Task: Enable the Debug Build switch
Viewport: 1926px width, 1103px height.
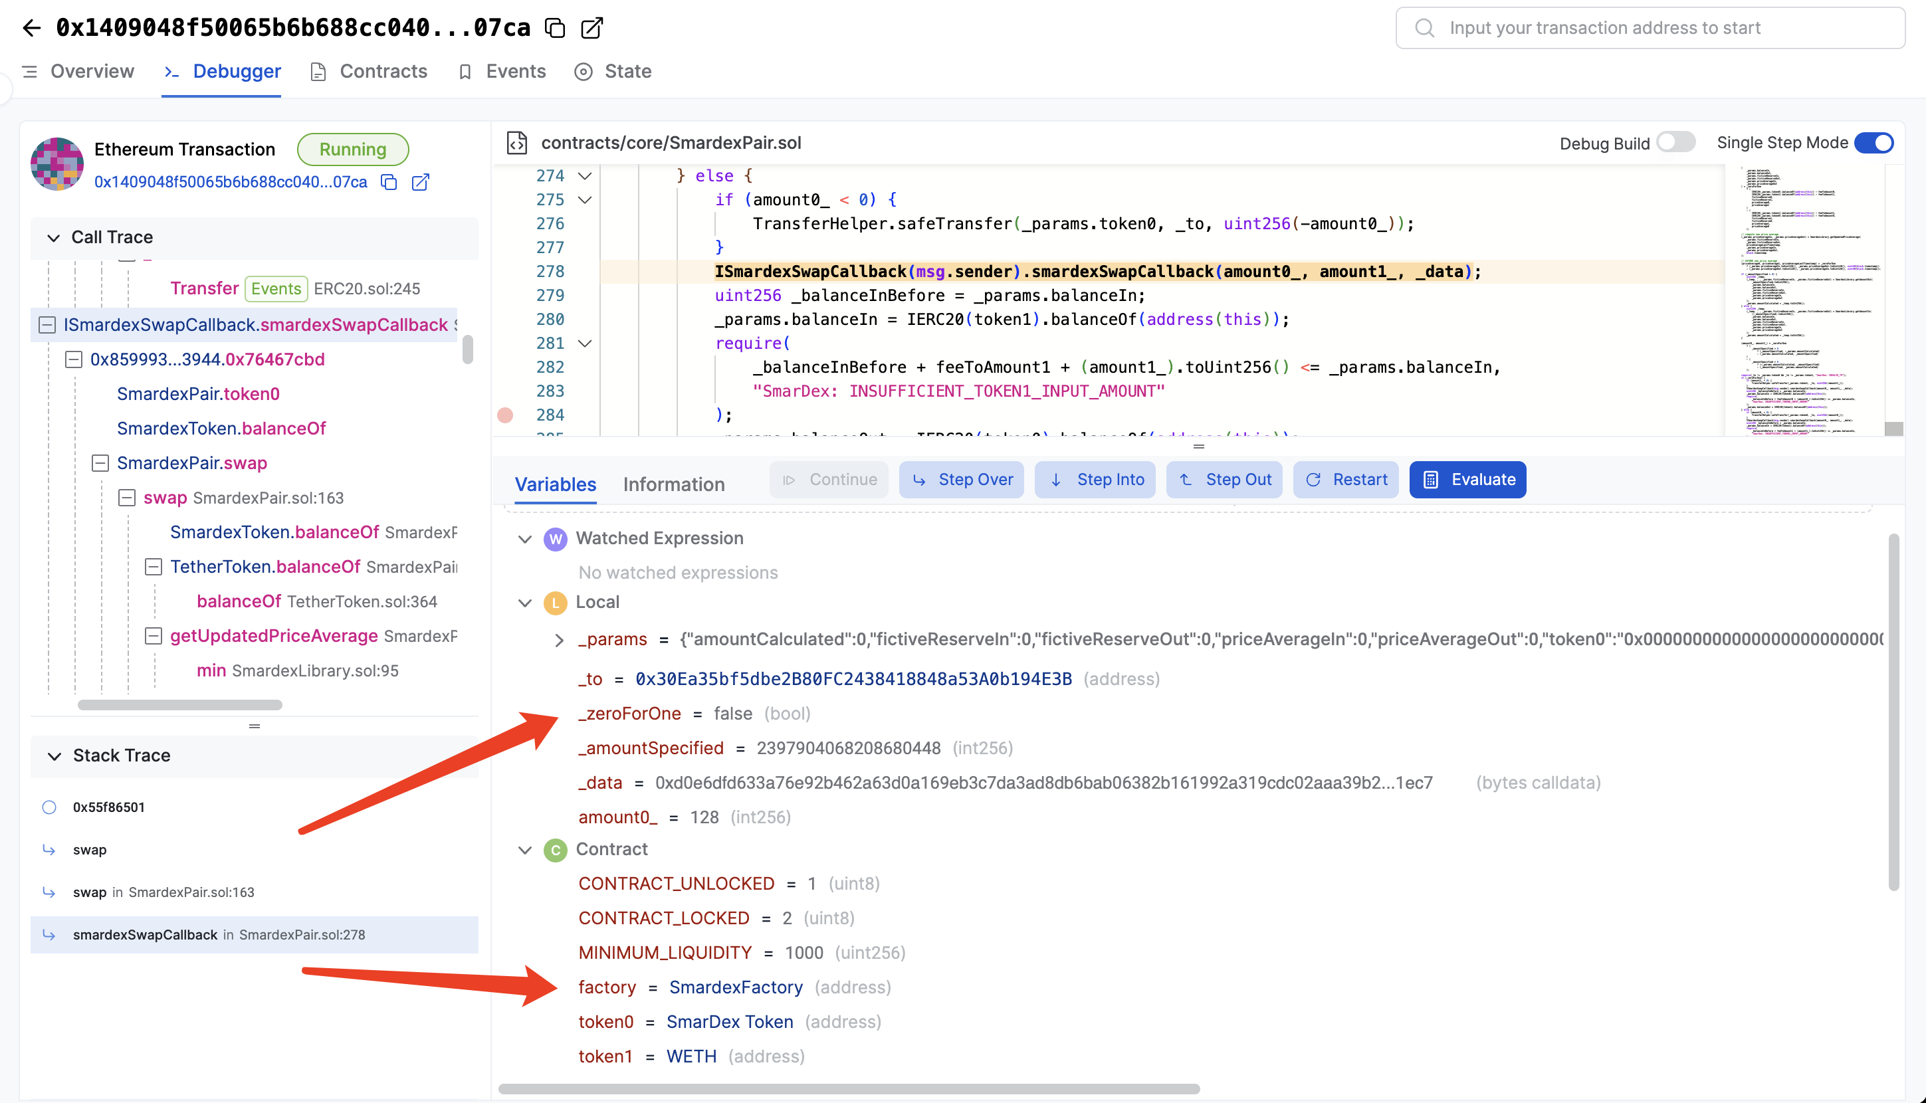Action: point(1675,142)
